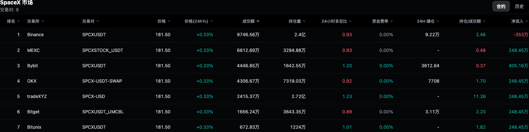Sort by 24H 爆仓 column arrow
Viewport: 529px width, 132px height.
[438, 22]
